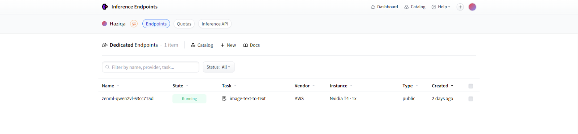
Task: Open Catalog from the top navigation
Action: (415, 7)
